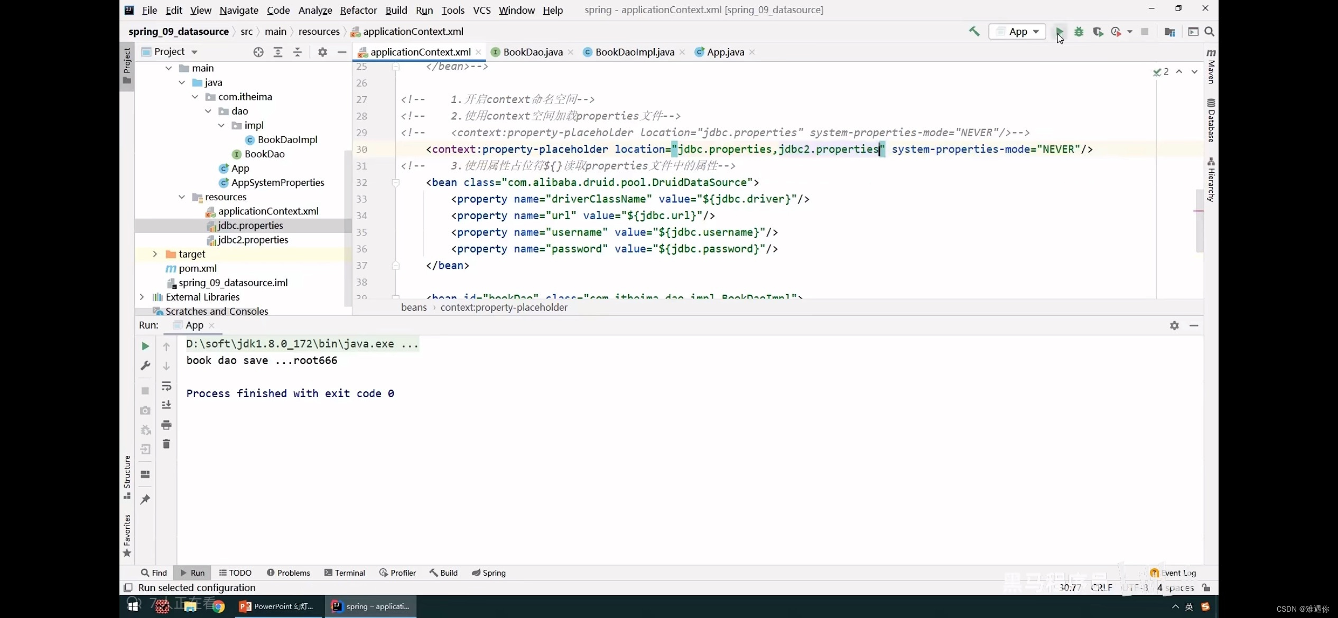
Task: Collapse the resources folder
Action: [x=181, y=197]
